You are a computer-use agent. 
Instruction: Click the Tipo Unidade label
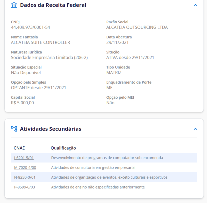pyautogui.click(x=118, y=67)
